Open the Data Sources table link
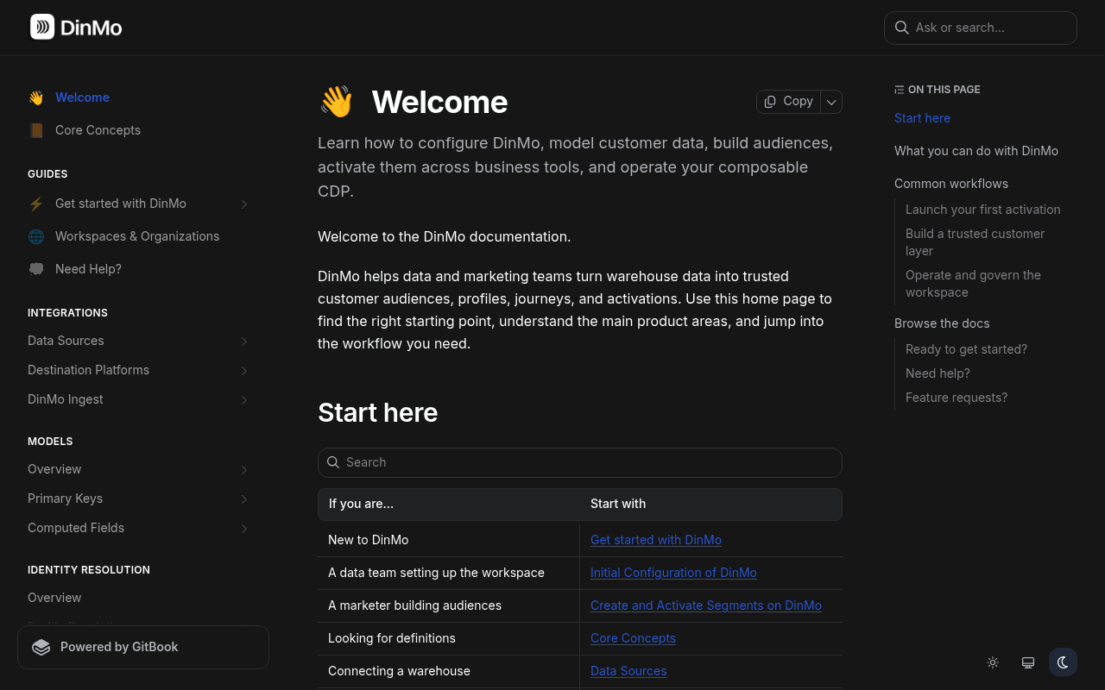Screen dimensions: 1105x690 pyautogui.click(x=628, y=671)
